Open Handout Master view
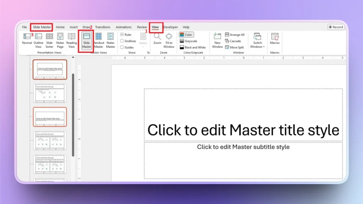Image resolution: width=363 pixels, height=204 pixels. click(99, 39)
